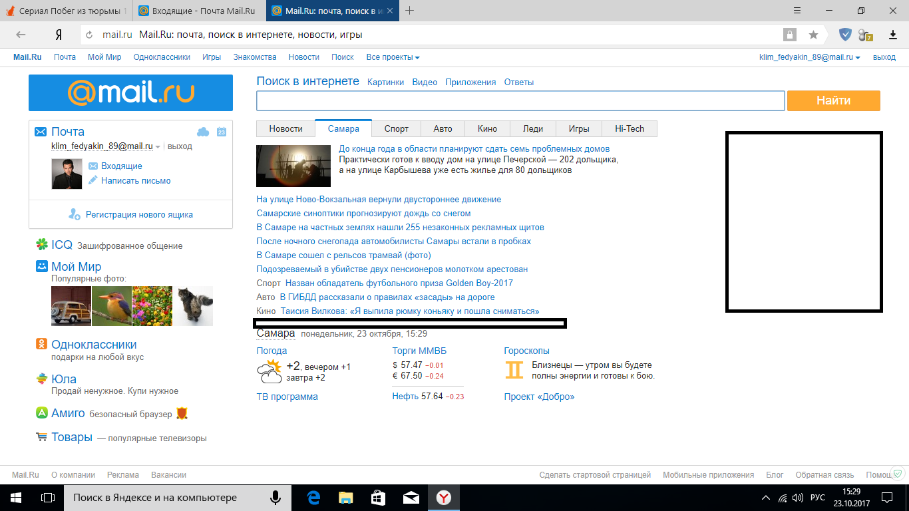
Task: Open the browser hamburger menu
Action: tap(798, 11)
